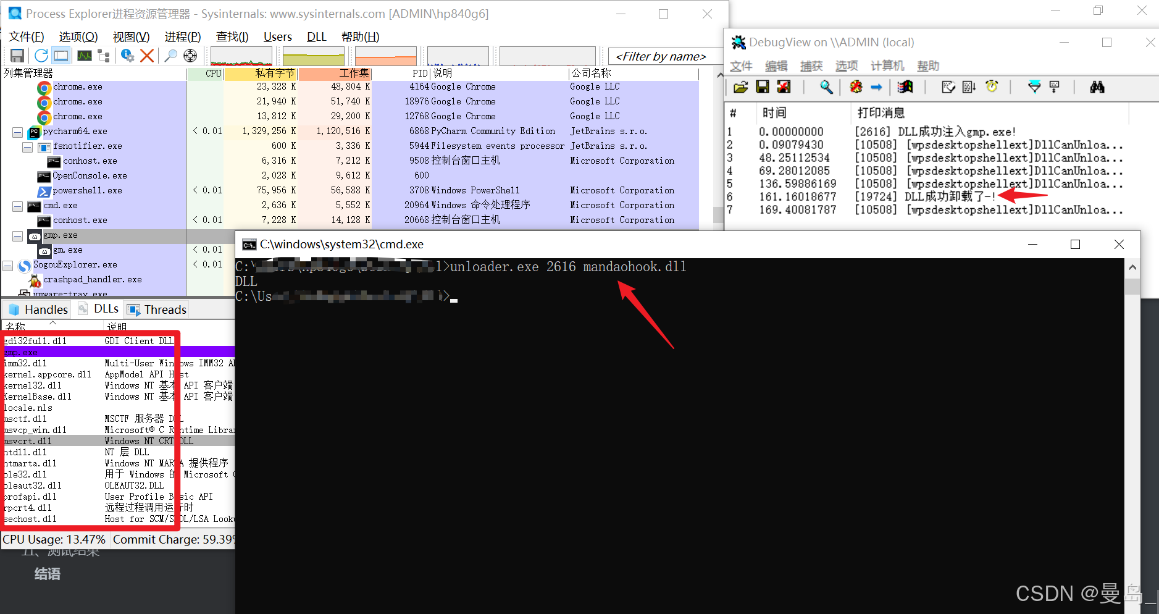Image resolution: width=1159 pixels, height=614 pixels.
Task: Open the 选项(O) menu in Process Explorer
Action: 78,36
